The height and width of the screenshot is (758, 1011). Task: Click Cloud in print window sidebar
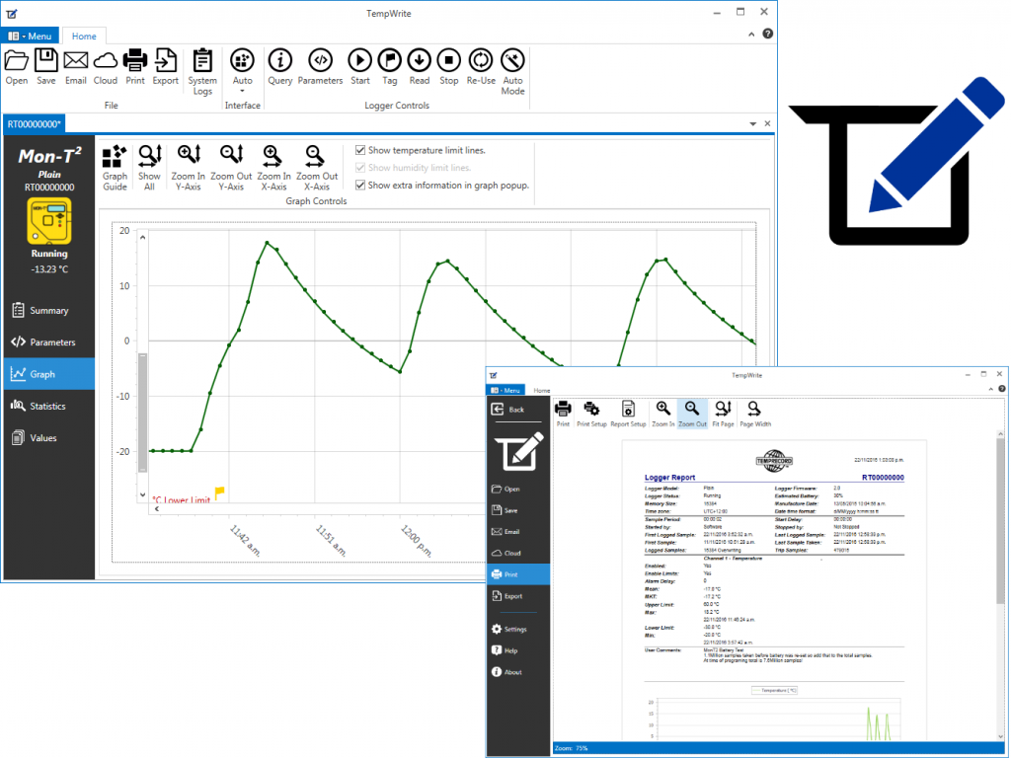(518, 553)
